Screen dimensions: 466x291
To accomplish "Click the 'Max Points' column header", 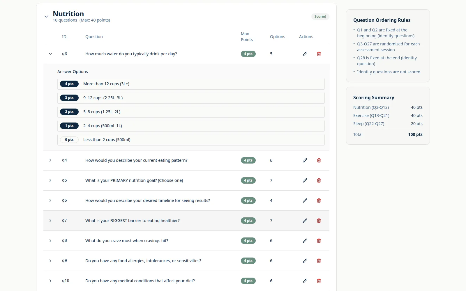I will tap(247, 37).
